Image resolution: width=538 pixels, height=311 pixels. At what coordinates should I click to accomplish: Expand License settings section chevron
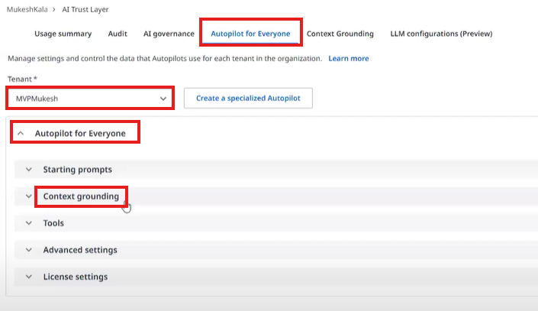29,277
